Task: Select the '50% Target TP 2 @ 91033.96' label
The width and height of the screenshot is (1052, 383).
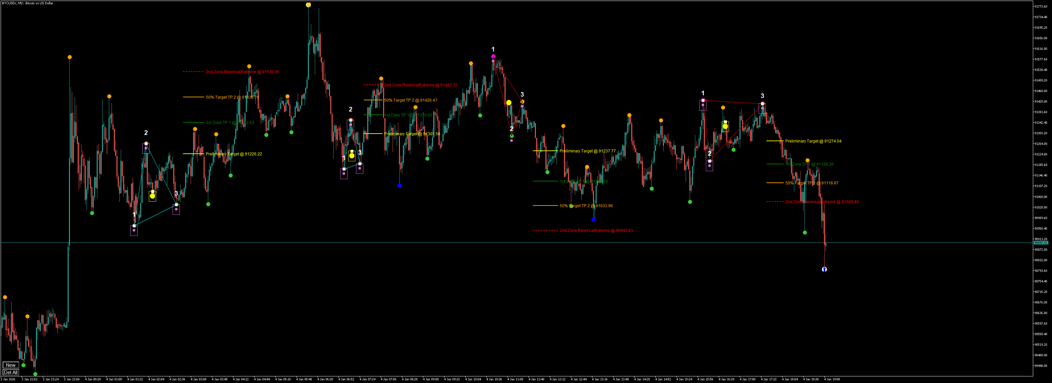Action: click(586, 206)
